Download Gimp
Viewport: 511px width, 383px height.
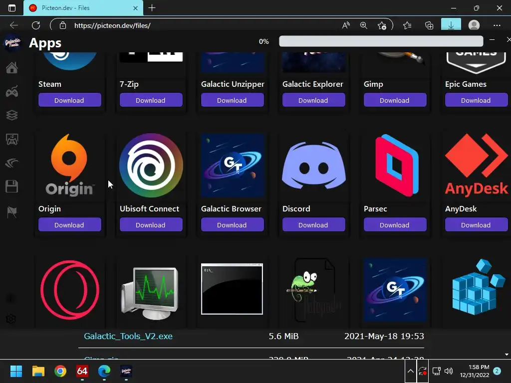click(395, 100)
